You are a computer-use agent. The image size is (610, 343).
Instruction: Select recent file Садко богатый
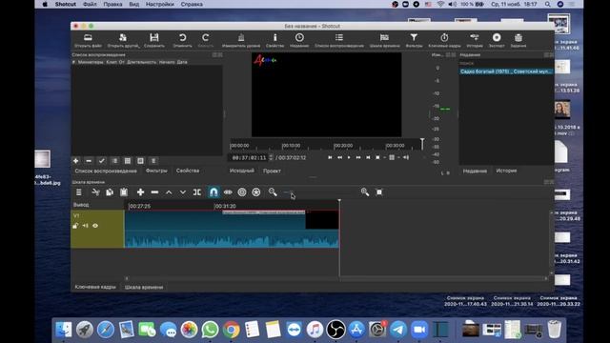506,71
